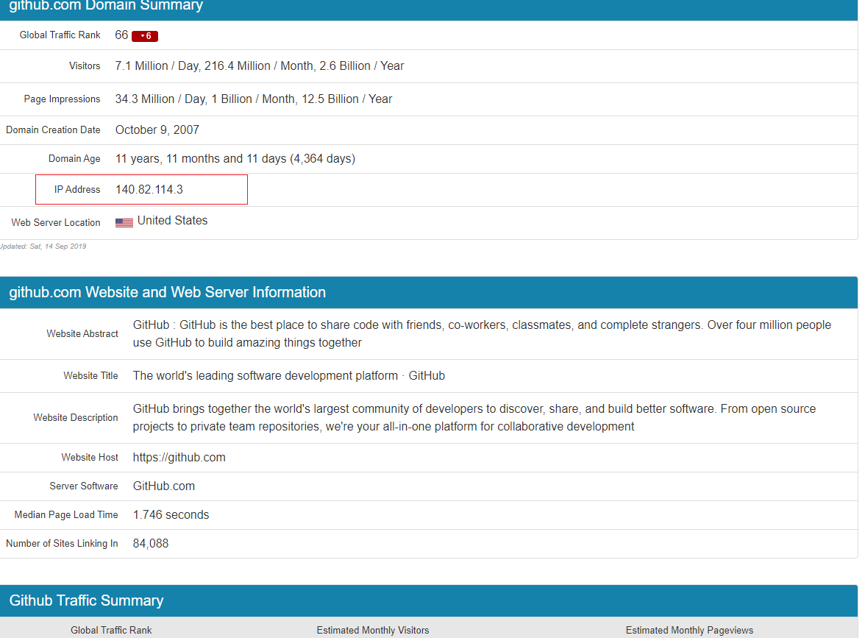The height and width of the screenshot is (638, 865).
Task: Click the red rank change badge showing 6
Action: [145, 36]
